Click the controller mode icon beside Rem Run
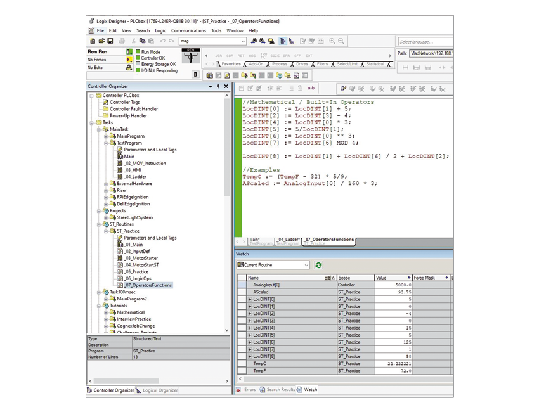This screenshot has height=412, width=539. 129,51
